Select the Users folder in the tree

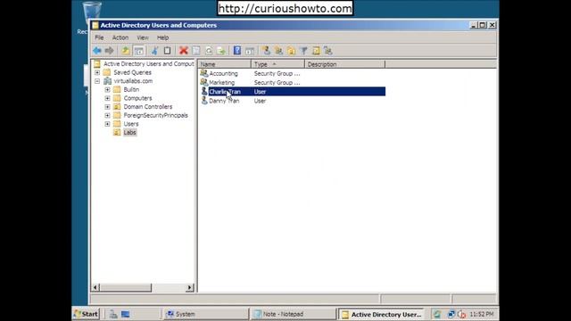point(131,124)
